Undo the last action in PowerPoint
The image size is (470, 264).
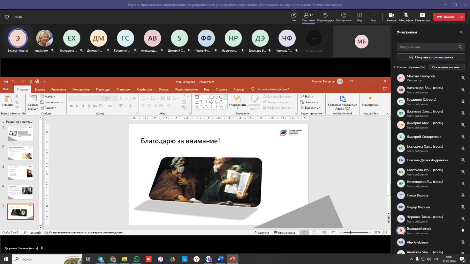point(13,82)
